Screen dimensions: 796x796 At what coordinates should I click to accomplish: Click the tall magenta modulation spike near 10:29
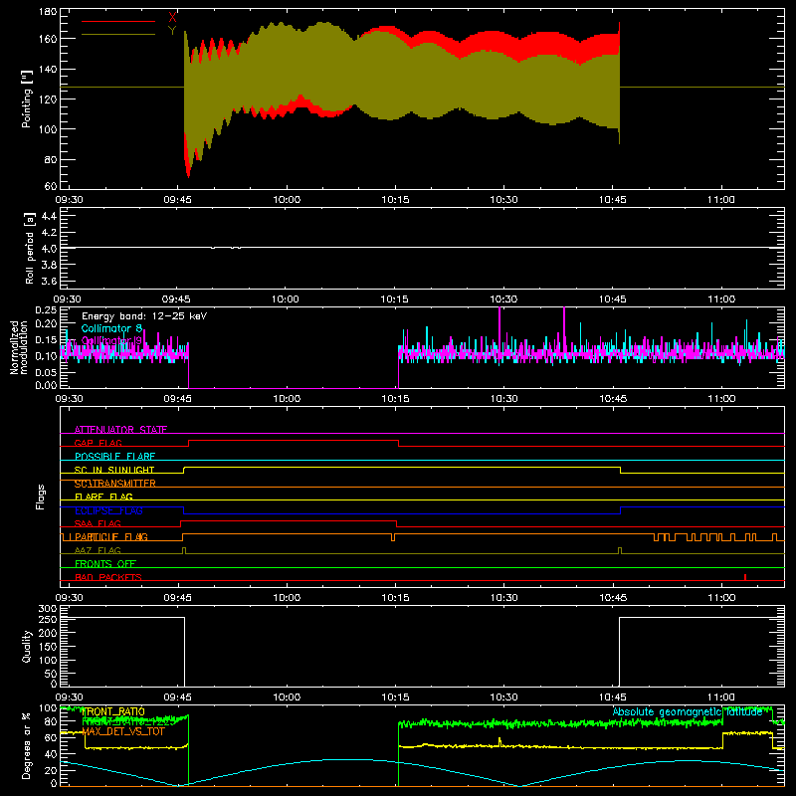click(x=499, y=332)
